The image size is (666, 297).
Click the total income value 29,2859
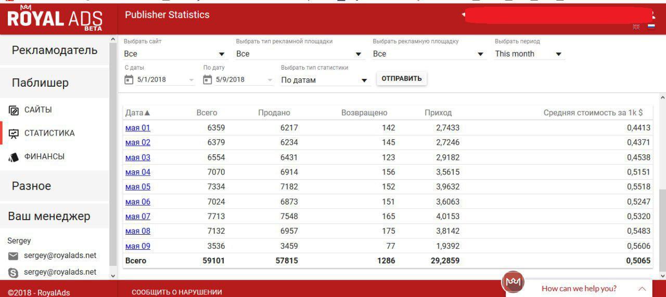click(x=445, y=261)
